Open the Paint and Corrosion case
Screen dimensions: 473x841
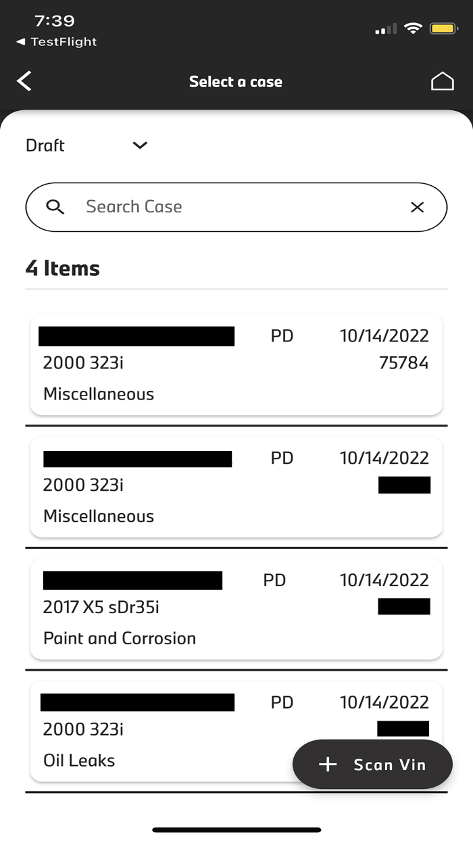tap(120, 638)
